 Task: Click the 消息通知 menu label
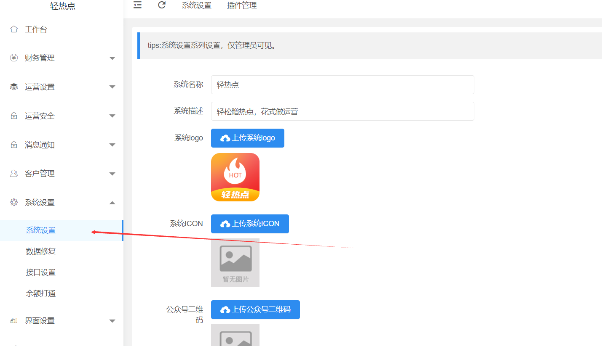click(x=40, y=145)
